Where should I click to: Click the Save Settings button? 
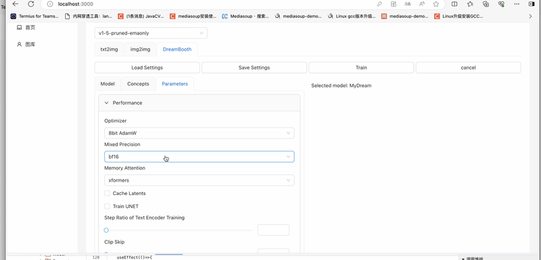(254, 68)
